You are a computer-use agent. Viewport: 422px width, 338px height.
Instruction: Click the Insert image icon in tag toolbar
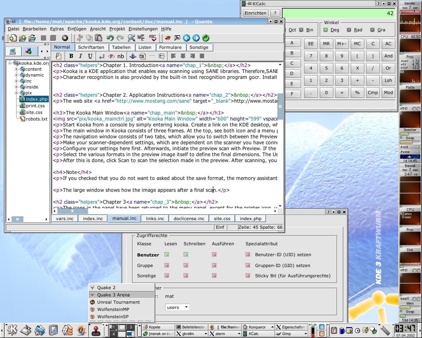point(142,56)
